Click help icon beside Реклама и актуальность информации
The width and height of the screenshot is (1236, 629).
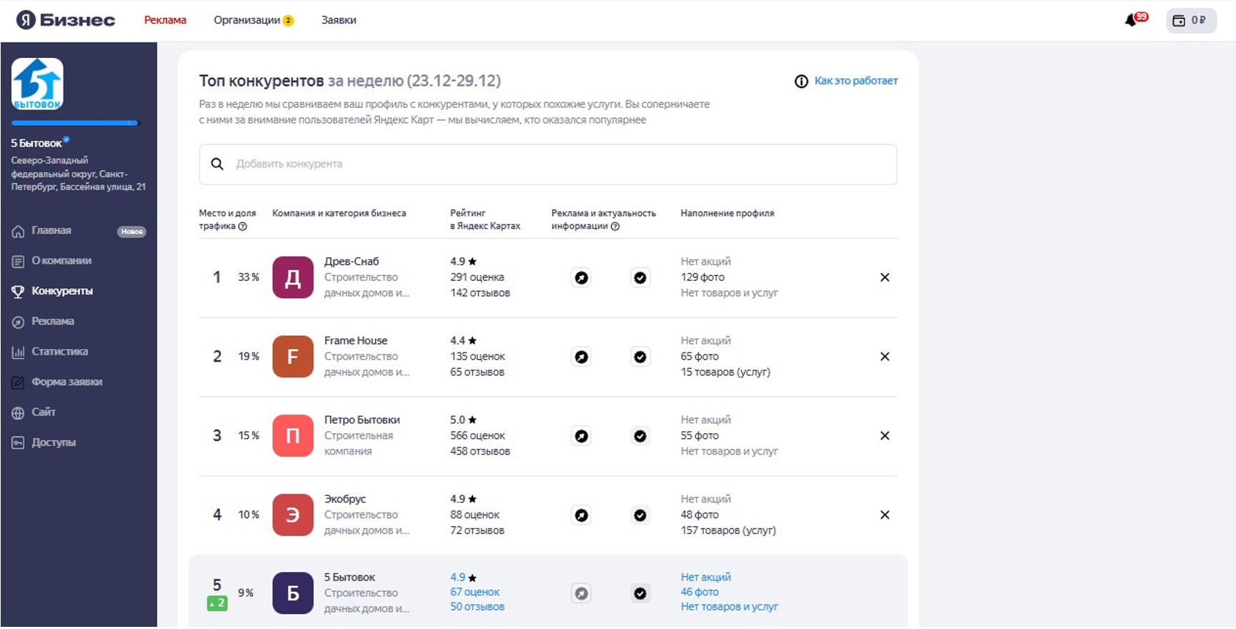tap(615, 227)
